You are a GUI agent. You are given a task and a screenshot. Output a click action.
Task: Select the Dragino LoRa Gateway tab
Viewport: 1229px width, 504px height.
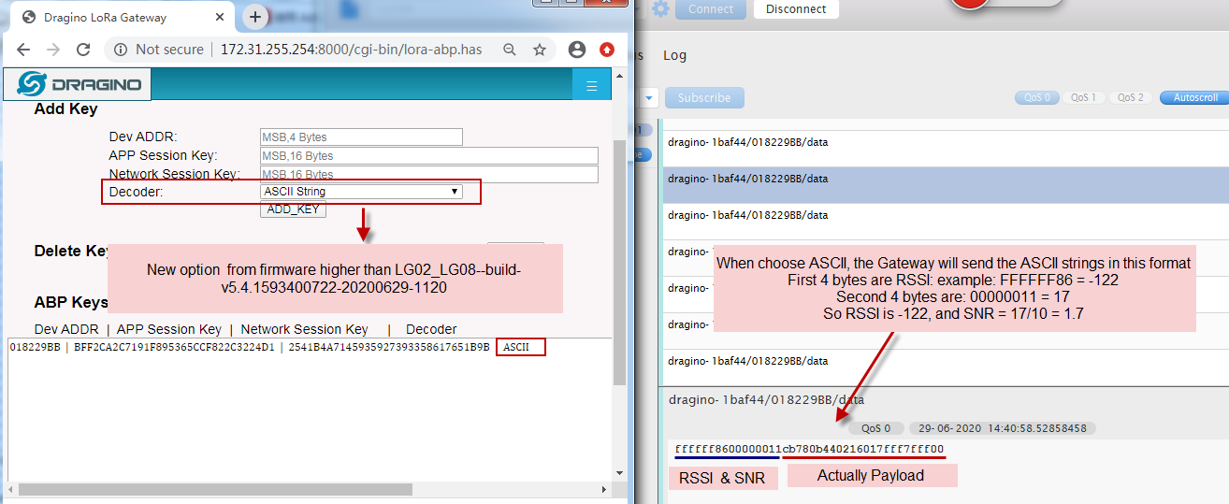(124, 17)
